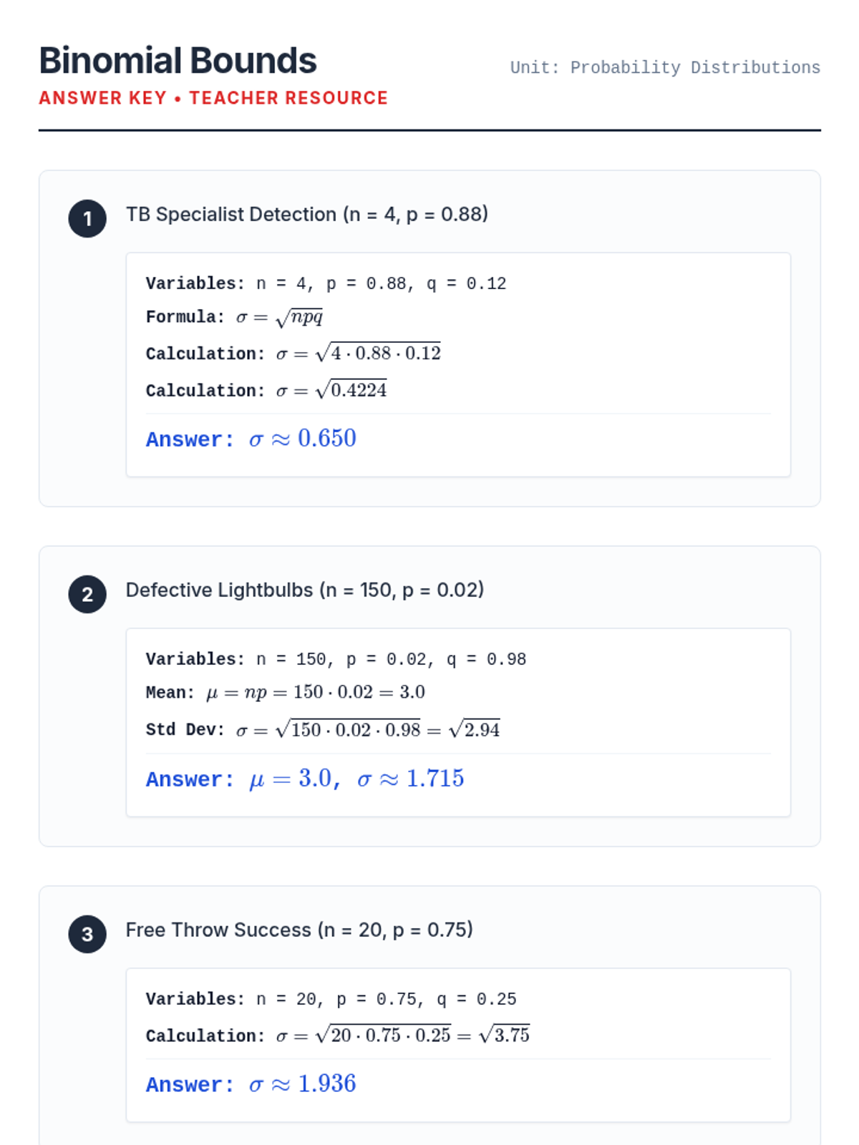The width and height of the screenshot is (859, 1145).
Task: Click the answer mu = 3.0, sigma ≈ 1.715
Action: tap(305, 779)
